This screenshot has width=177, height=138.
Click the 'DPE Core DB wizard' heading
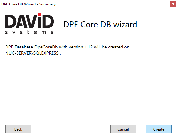[x=100, y=24]
